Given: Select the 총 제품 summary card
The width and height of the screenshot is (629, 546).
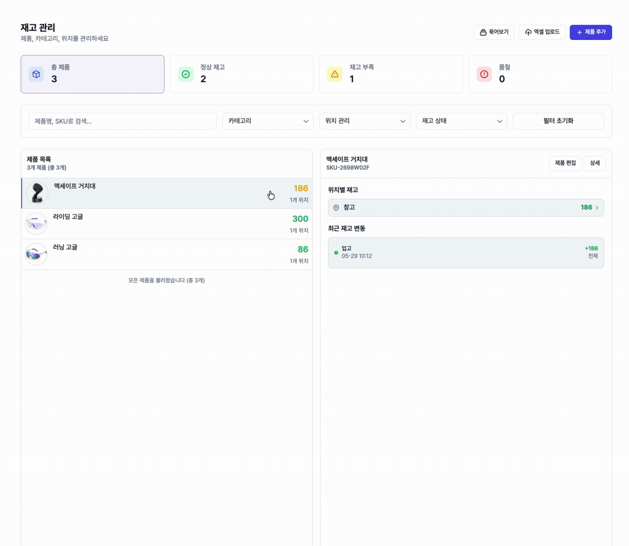Looking at the screenshot, I should 92,74.
